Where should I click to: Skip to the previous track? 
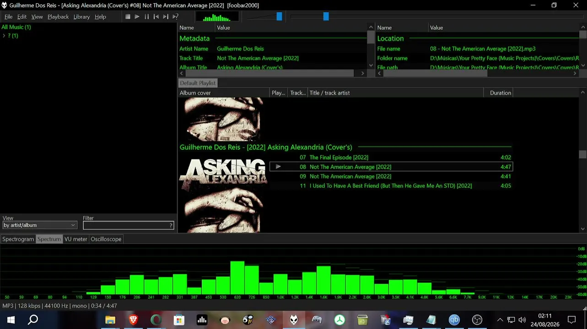(156, 16)
